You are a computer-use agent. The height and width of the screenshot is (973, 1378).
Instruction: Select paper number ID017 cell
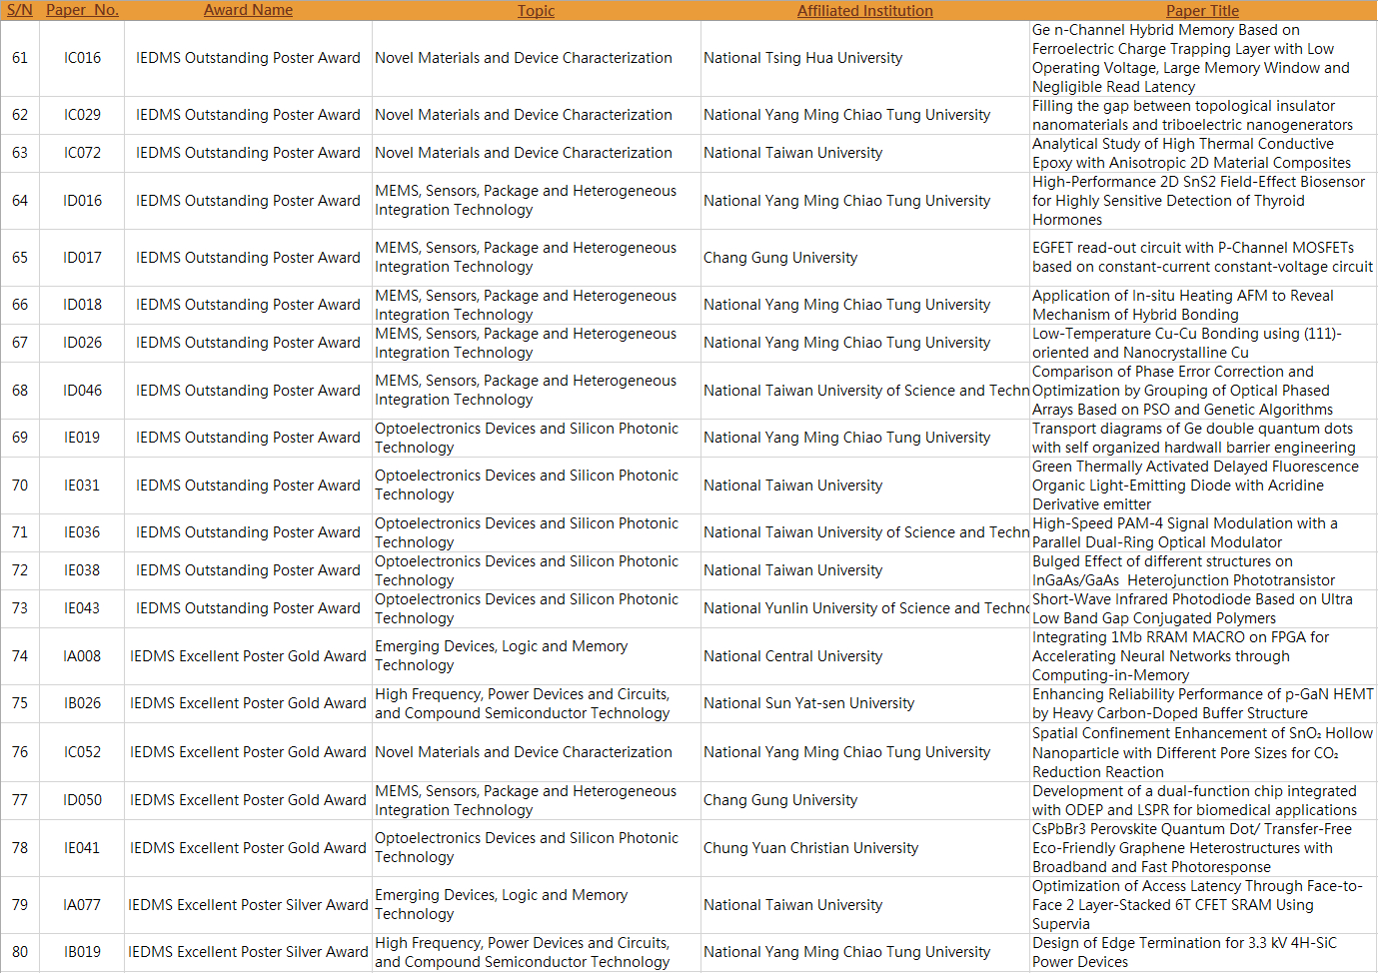pyautogui.click(x=82, y=258)
